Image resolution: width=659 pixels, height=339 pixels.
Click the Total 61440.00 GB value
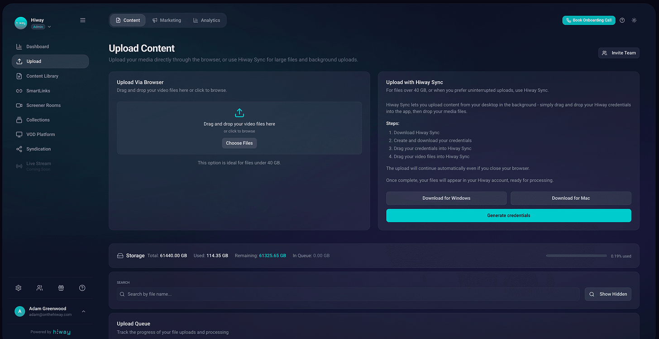[x=173, y=256]
